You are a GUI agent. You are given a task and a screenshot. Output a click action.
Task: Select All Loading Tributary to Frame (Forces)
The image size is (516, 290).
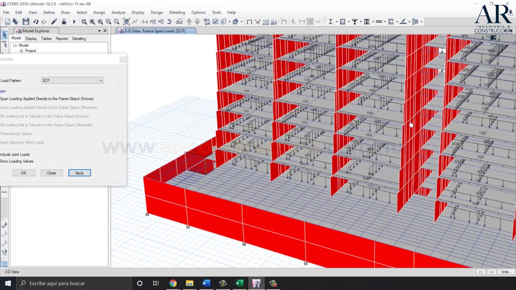pyautogui.click(x=44, y=116)
